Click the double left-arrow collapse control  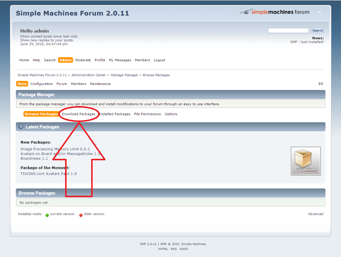coord(320,84)
